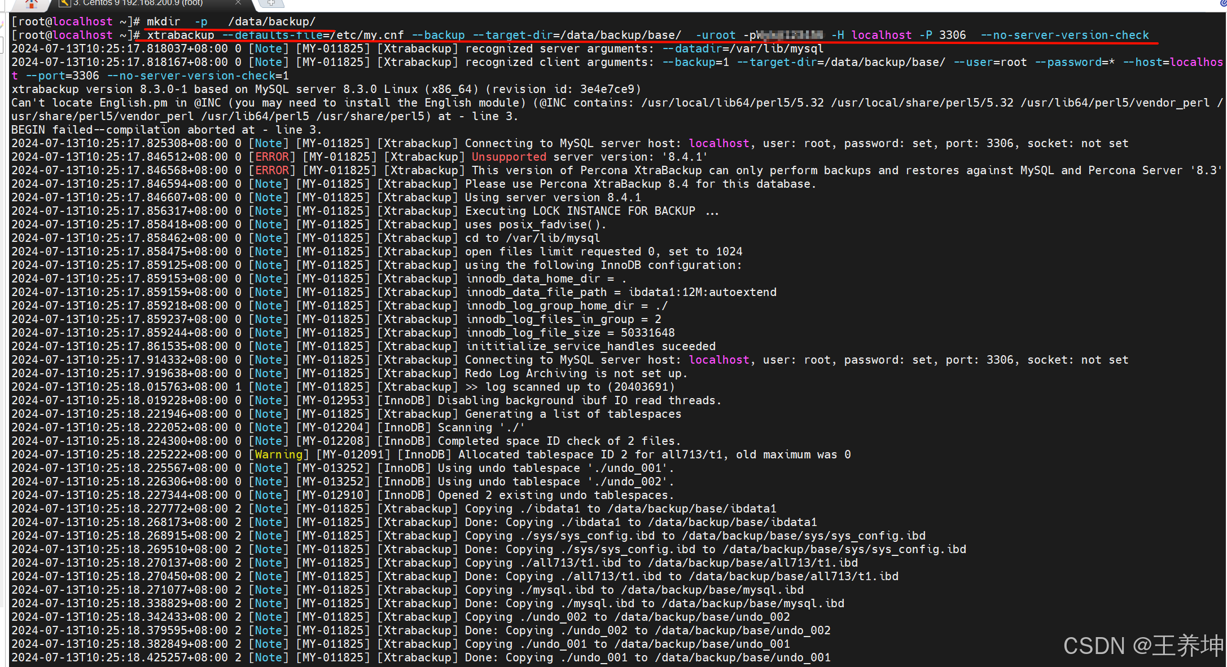Click the first red ERROR tag
1227x667 pixels.
point(271,157)
